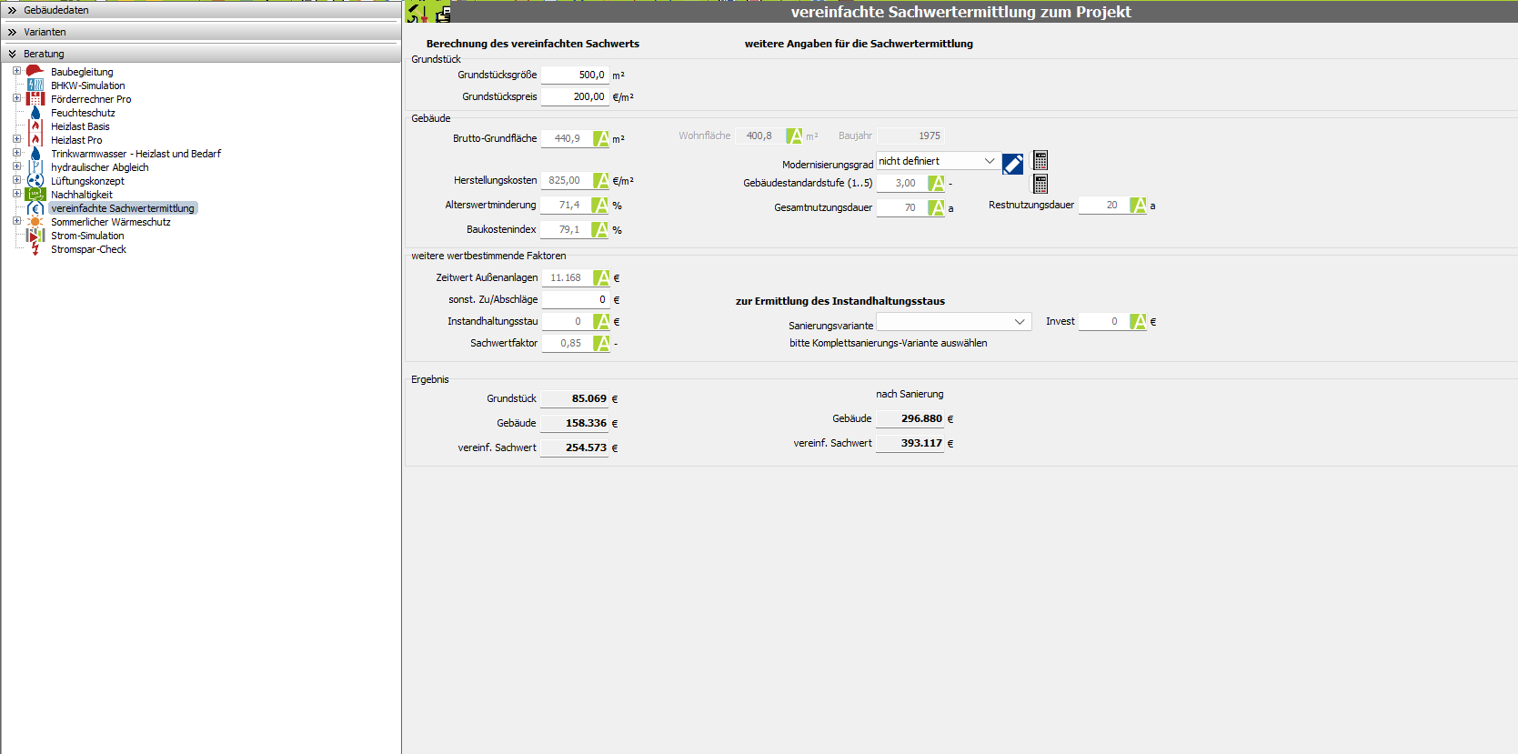Expand the Gebäudedaten panel section
Screen dimensions: 1518x754
tap(13, 10)
